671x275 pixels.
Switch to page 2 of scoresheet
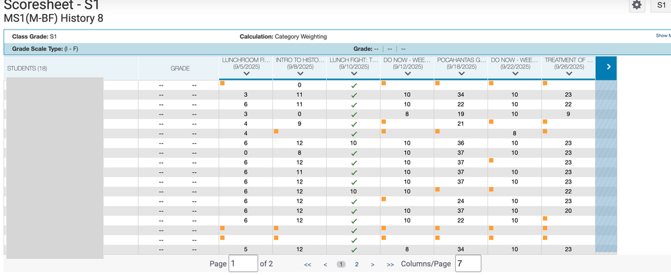pyautogui.click(x=357, y=265)
